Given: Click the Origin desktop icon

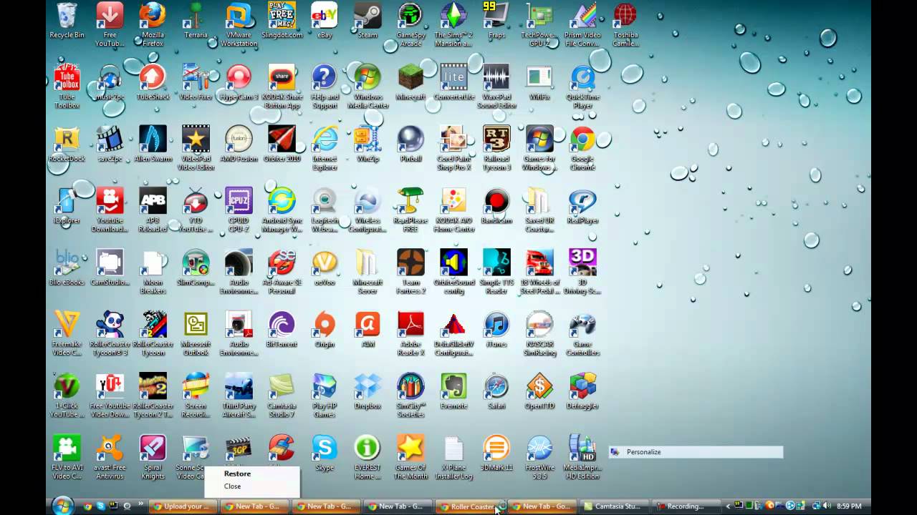Looking at the screenshot, I should click(325, 329).
